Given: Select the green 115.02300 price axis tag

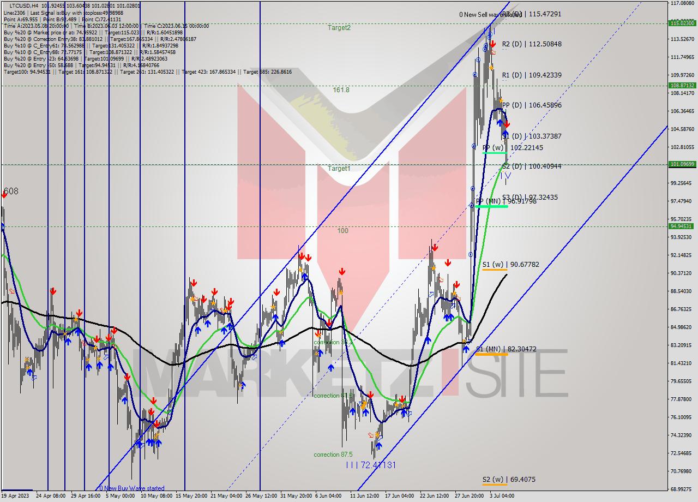Looking at the screenshot, I should click(682, 23).
